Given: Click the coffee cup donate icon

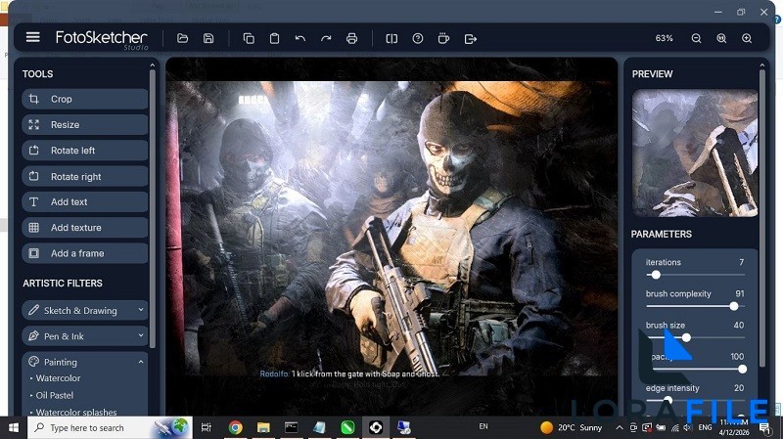Looking at the screenshot, I should pos(443,38).
